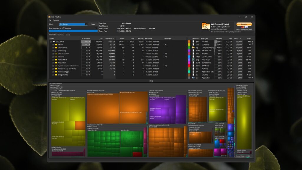Sort file types by Percent column header
This screenshot has height=170, width=302.
[219, 39]
